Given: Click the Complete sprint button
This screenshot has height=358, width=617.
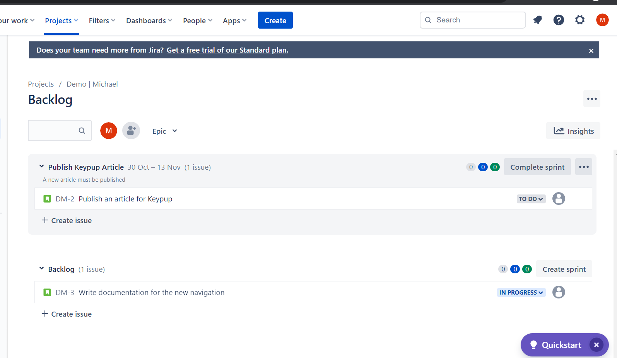Looking at the screenshot, I should pos(537,167).
